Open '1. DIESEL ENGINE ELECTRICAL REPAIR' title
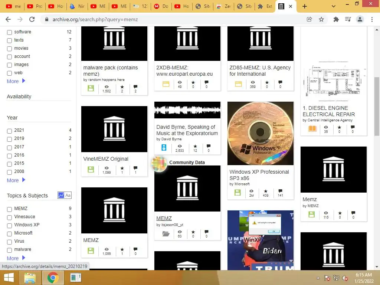380x285 pixels. (x=329, y=111)
